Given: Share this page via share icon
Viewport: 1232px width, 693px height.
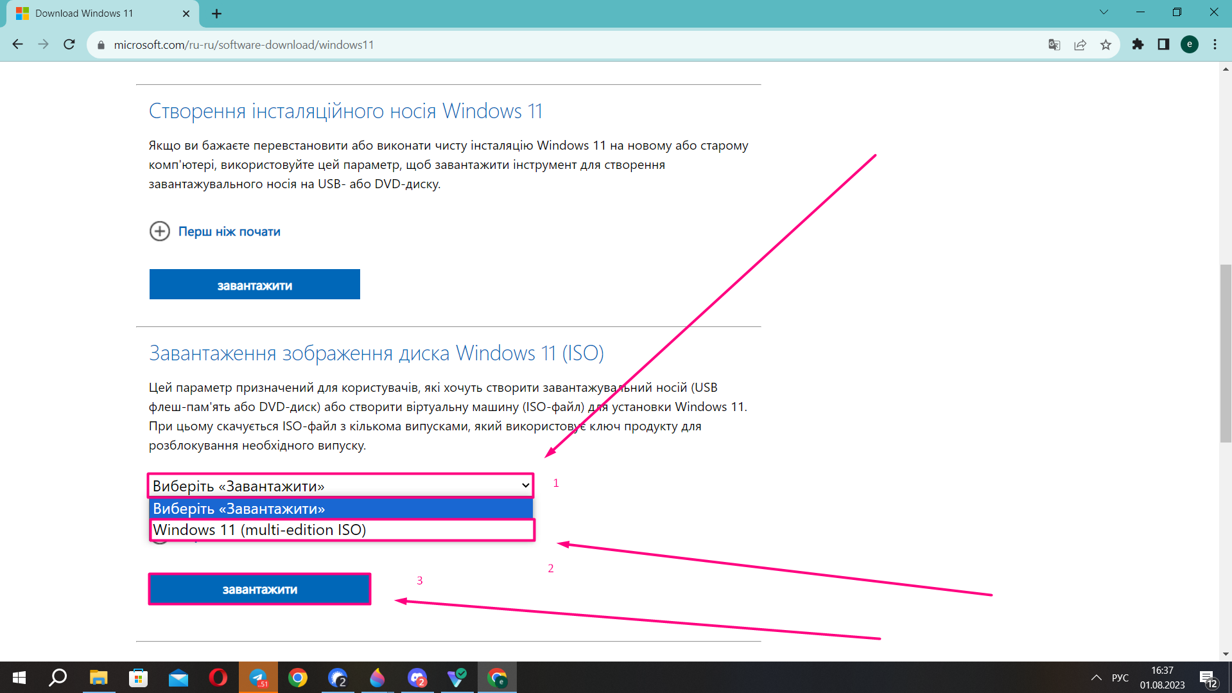Looking at the screenshot, I should point(1080,44).
